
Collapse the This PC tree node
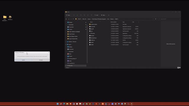(x=66, y=44)
